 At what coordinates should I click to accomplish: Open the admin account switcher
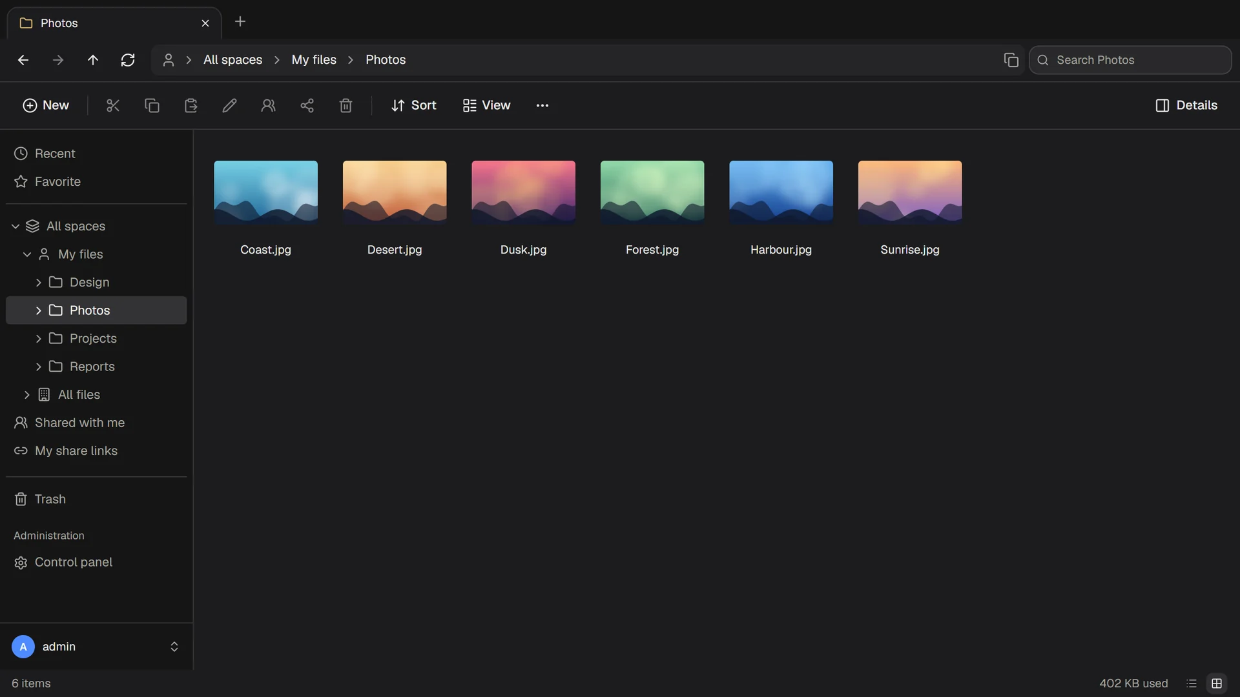click(96, 647)
